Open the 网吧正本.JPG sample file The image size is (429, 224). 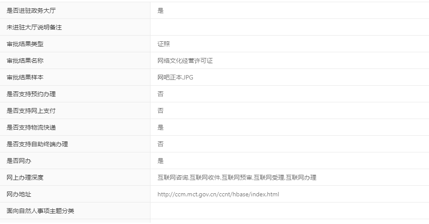(x=175, y=77)
